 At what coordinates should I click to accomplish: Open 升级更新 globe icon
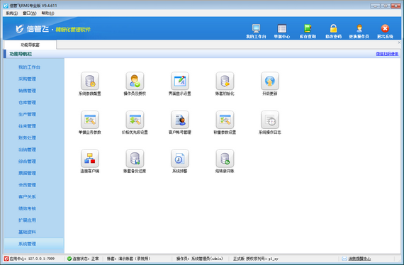270,81
